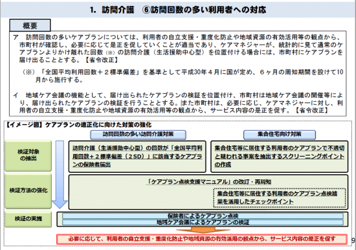Image resolution: width=356 pixels, height=250 pixels.
Task: Click the orange downward arrow
Action: point(203,230)
